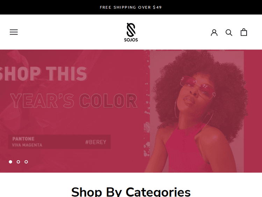Click the YEAR'S COLOR outlined text
Image resolution: width=262 pixels, height=197 pixels.
[74, 100]
